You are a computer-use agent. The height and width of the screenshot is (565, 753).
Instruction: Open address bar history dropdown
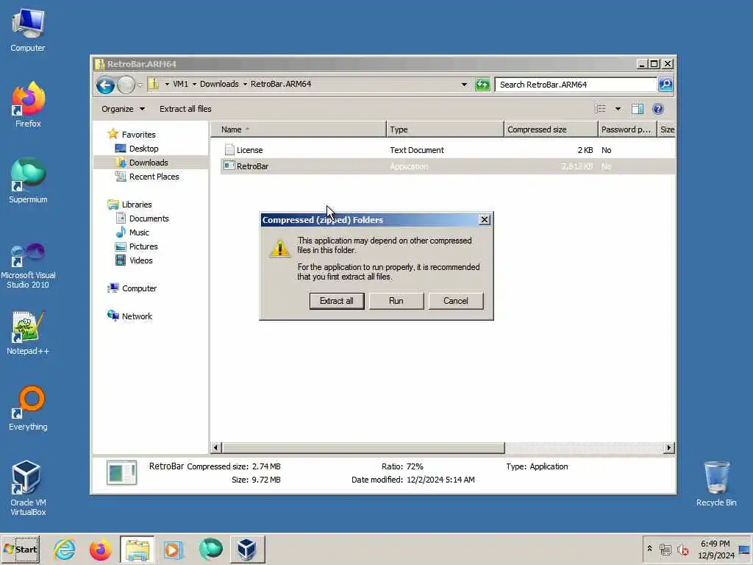[x=464, y=85]
